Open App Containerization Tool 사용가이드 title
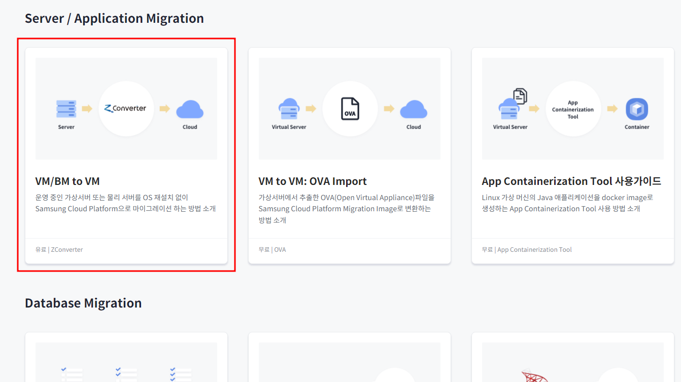This screenshot has width=681, height=382. click(x=571, y=181)
